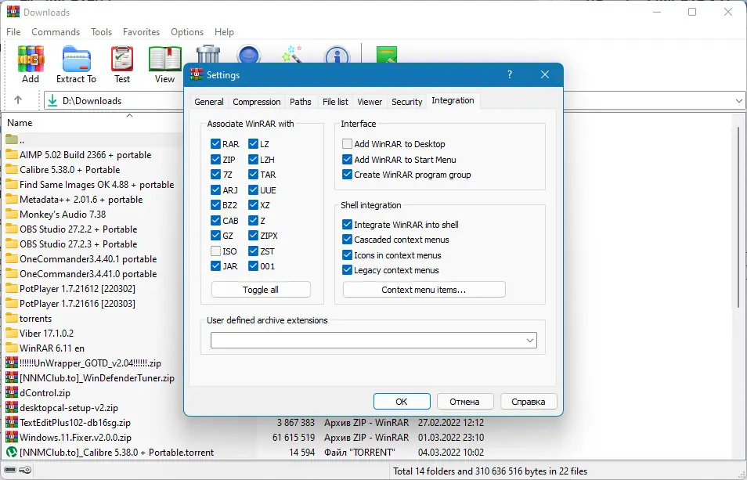The width and height of the screenshot is (747, 480).
Task: Select the Viber 17.1.0.2 folder icon
Action: point(12,333)
